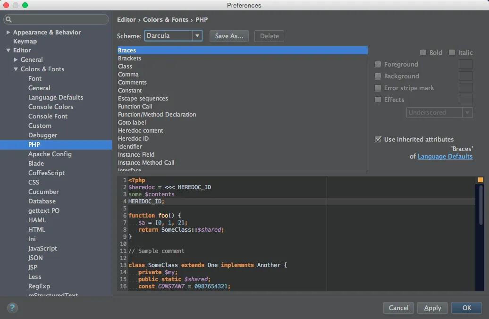Click the code preview vertical scrollbar

[x=481, y=205]
